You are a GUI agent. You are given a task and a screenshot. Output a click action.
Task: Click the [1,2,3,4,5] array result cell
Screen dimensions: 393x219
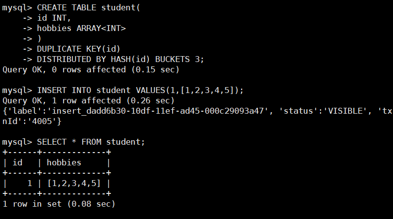coord(74,184)
